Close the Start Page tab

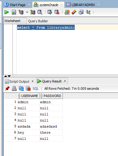tap(29, 5)
